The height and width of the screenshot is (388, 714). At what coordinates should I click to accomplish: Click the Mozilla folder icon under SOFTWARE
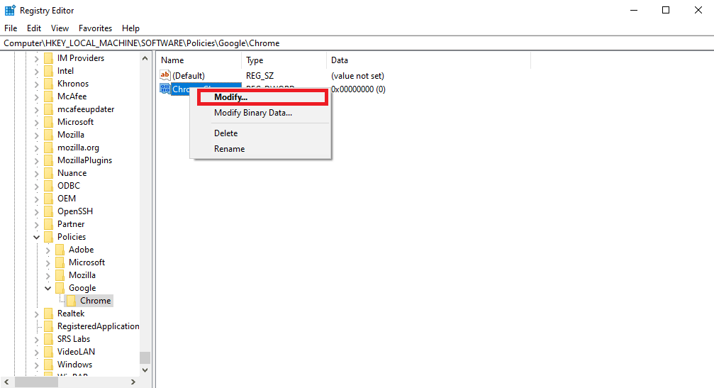coord(49,135)
